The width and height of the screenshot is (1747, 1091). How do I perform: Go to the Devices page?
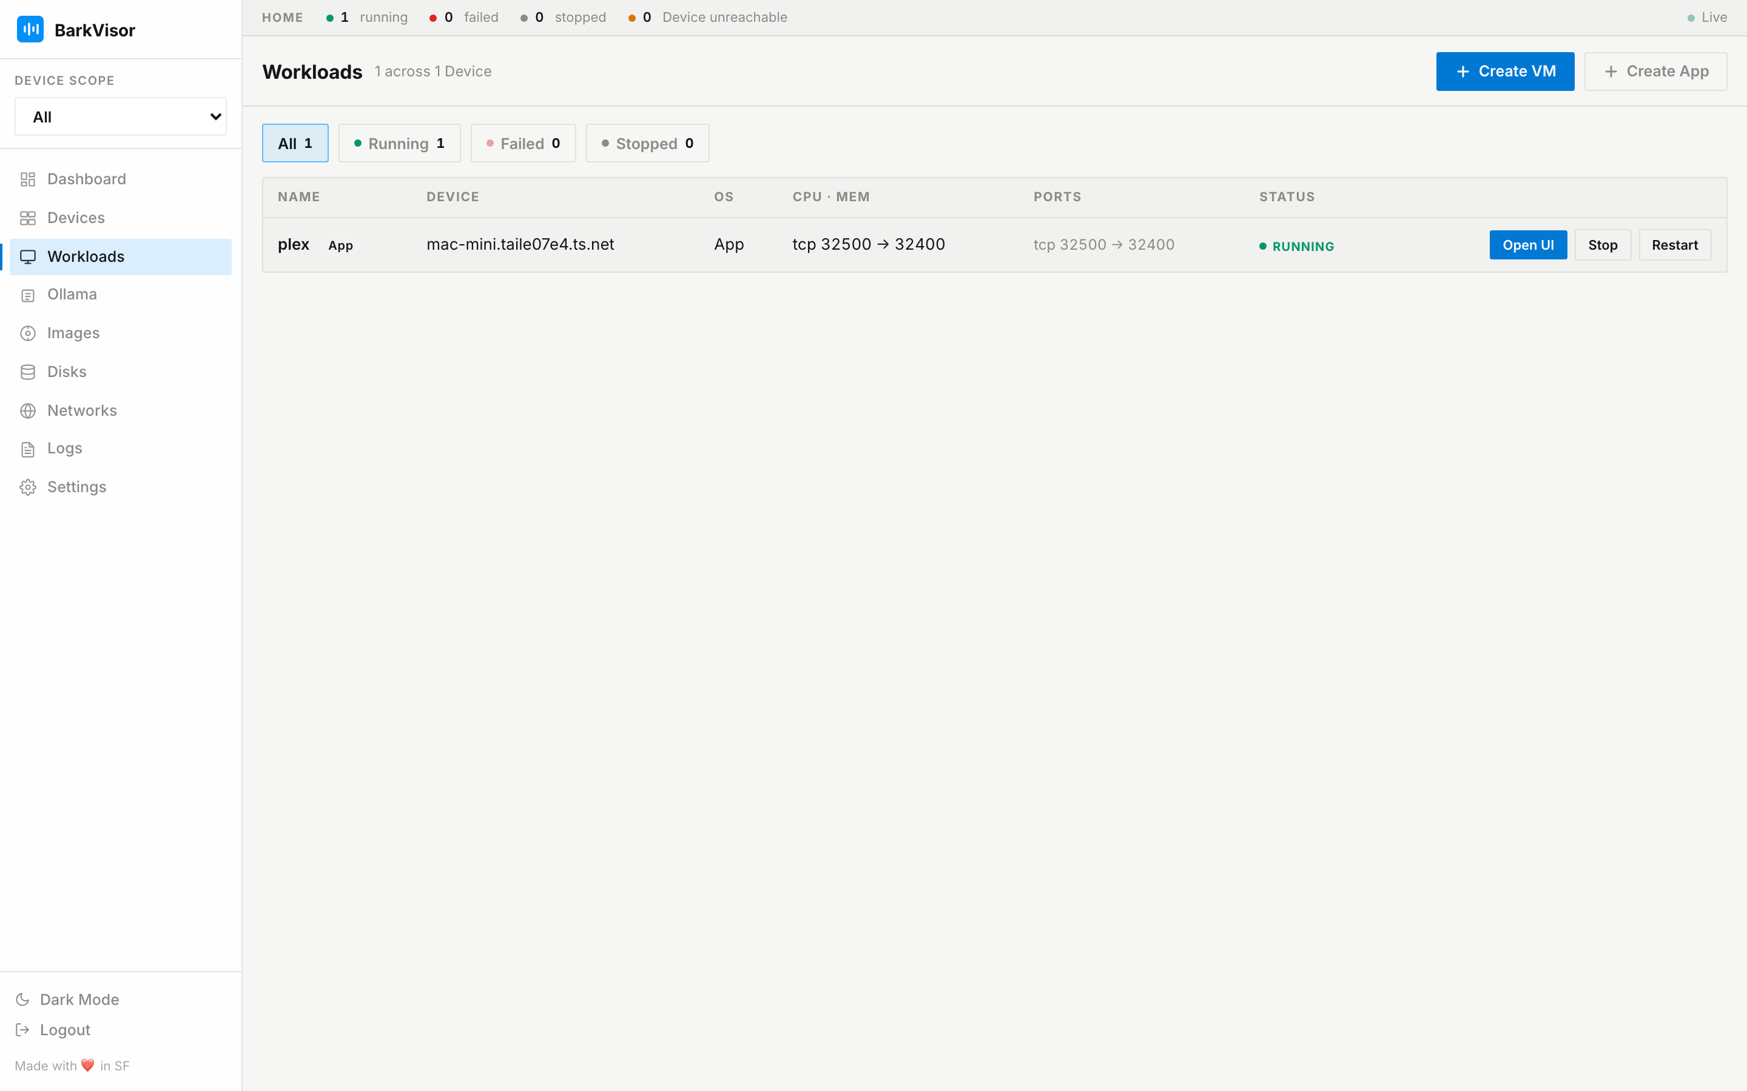point(121,218)
